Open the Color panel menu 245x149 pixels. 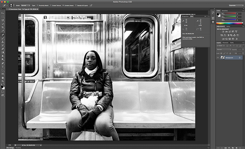click(243, 11)
